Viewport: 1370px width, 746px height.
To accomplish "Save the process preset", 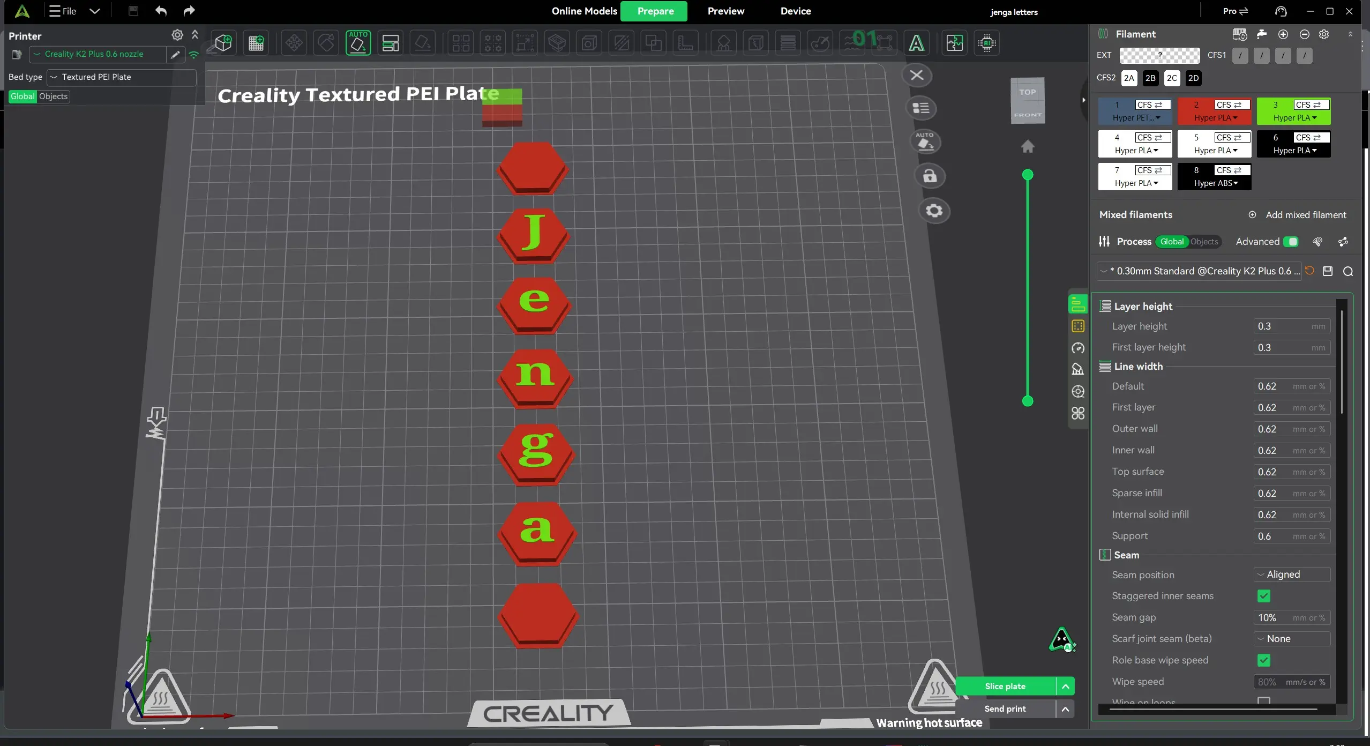I will [x=1328, y=271].
